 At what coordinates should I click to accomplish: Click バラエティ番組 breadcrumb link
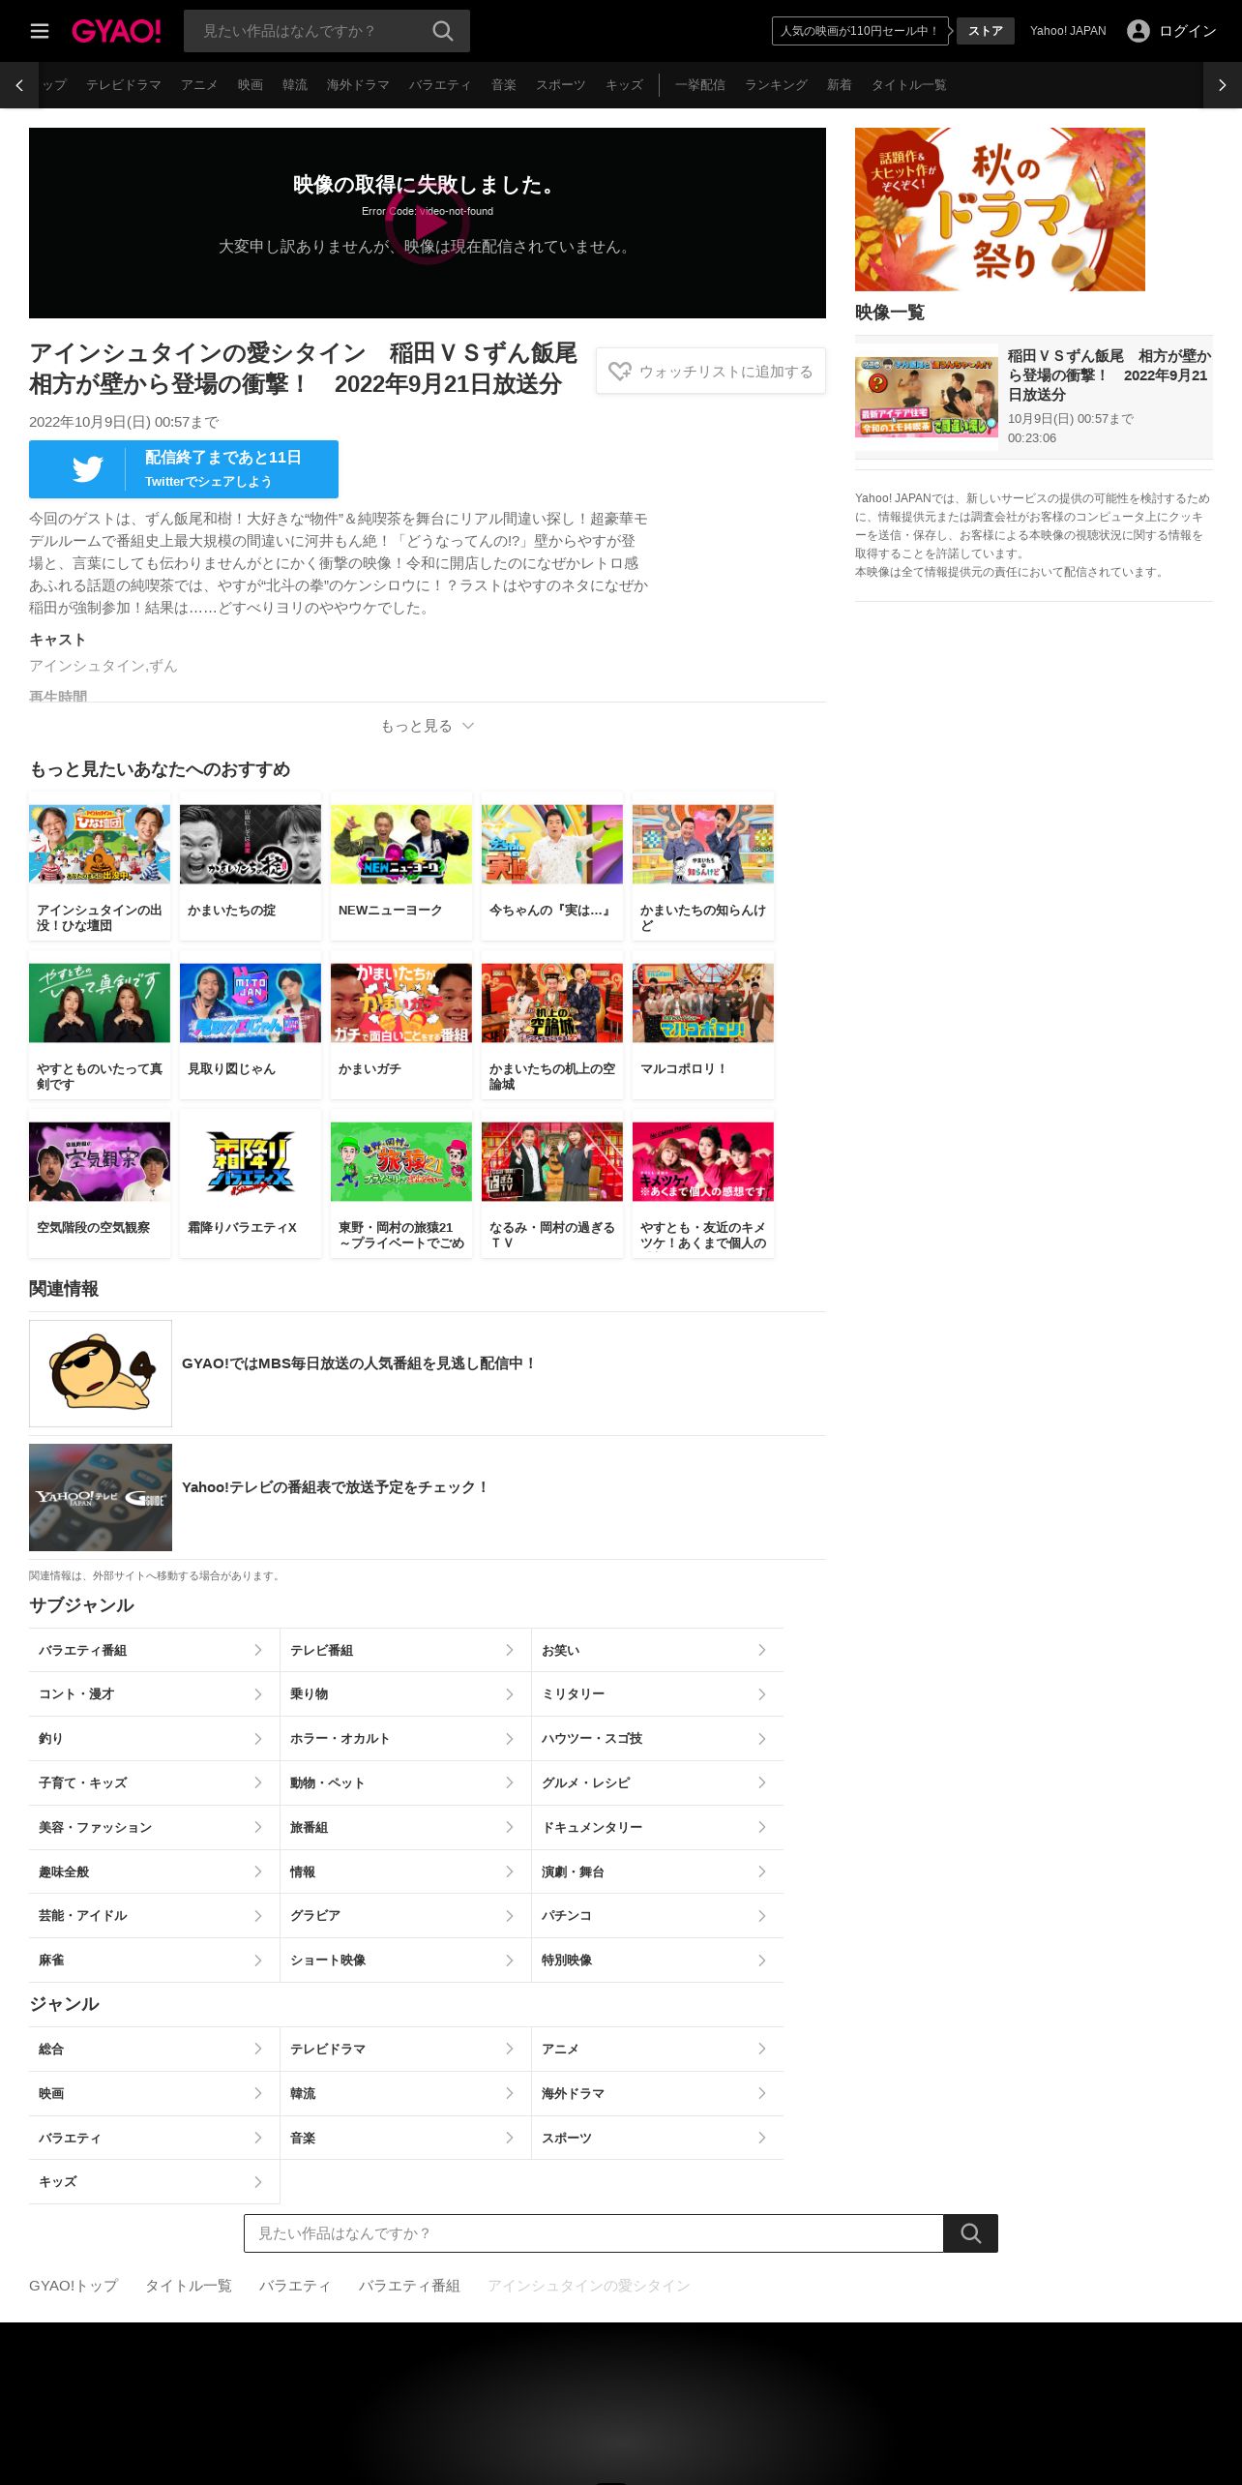(409, 2286)
